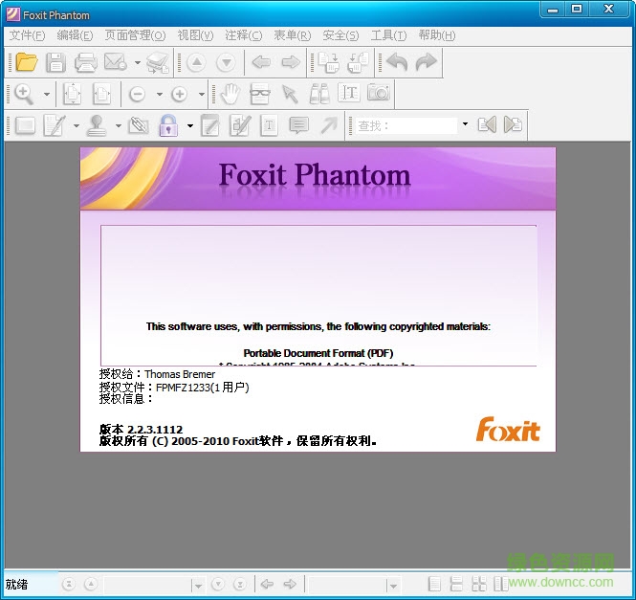Image resolution: width=636 pixels, height=600 pixels.
Task: Click the Save disk icon
Action: click(55, 63)
